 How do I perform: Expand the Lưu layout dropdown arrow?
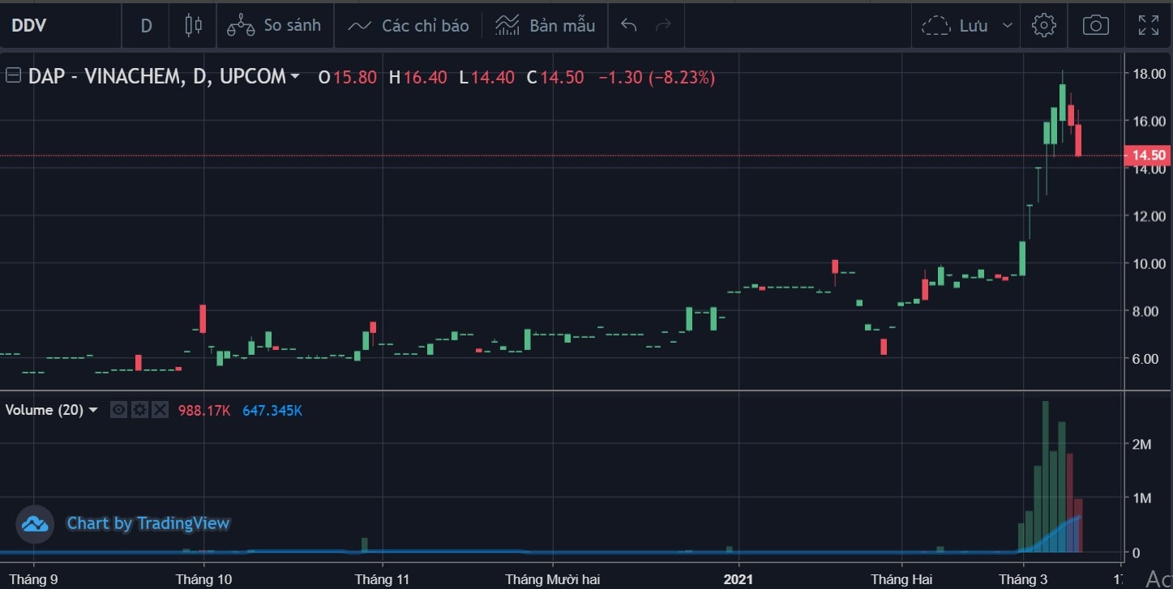click(x=1007, y=25)
